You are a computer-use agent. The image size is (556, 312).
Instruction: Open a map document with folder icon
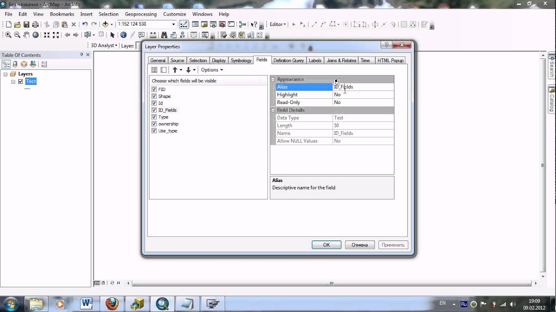[x=17, y=24]
